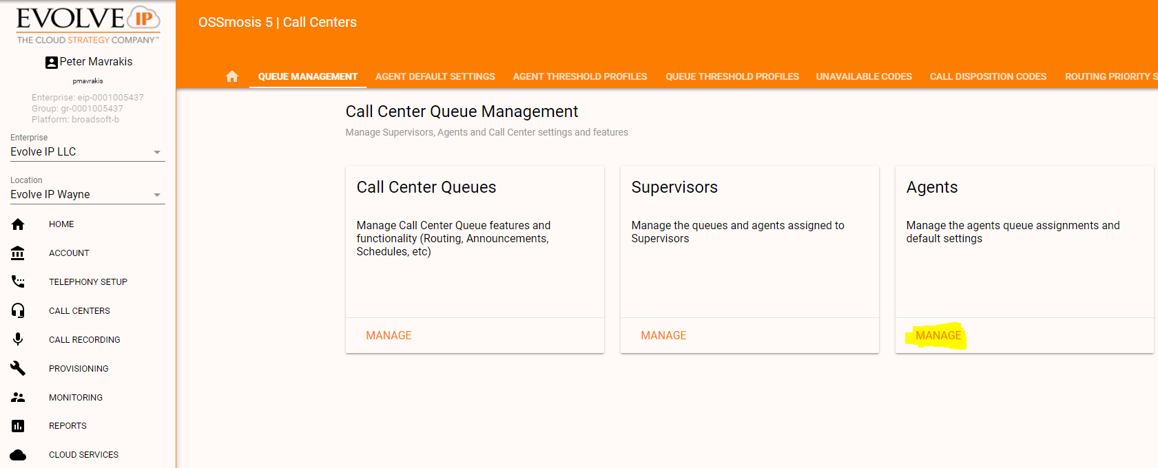Click the Telephony Setup phone icon

(x=18, y=281)
